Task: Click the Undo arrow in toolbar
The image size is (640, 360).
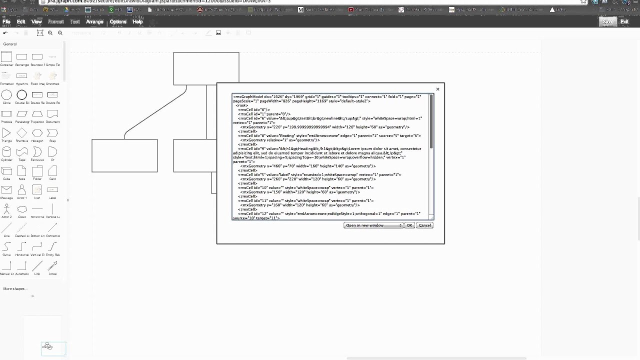Action: pos(5,33)
